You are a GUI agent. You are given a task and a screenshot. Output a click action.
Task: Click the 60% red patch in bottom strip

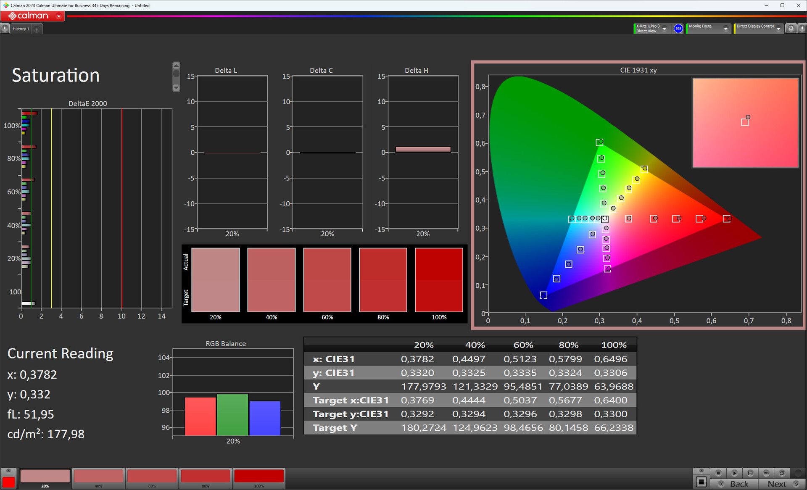point(152,478)
